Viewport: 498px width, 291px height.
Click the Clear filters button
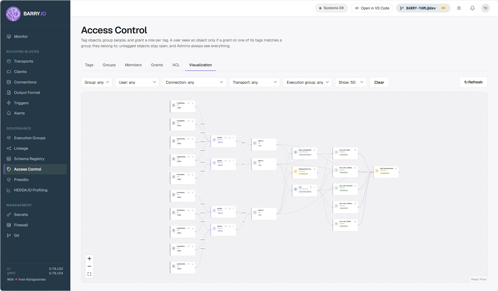[379, 82]
